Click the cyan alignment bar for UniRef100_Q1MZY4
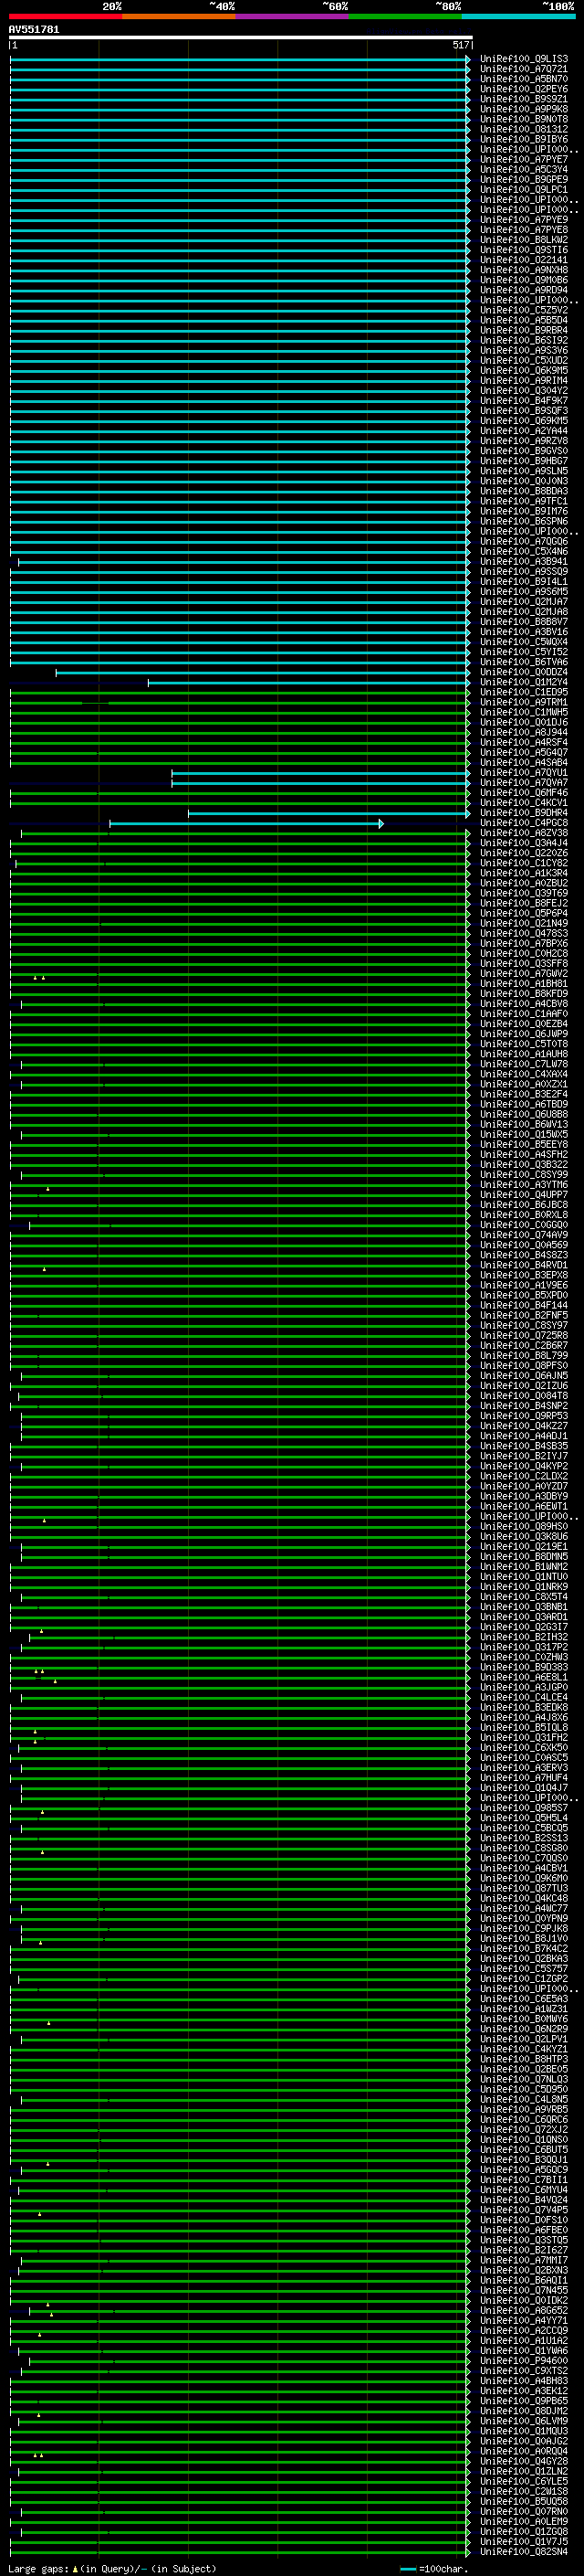 [308, 682]
